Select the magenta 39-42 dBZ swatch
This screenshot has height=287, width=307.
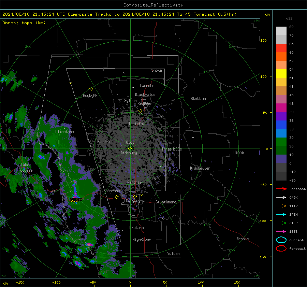click(x=281, y=108)
